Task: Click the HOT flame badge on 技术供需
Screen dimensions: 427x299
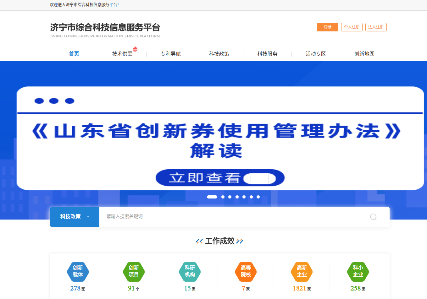Action: click(x=135, y=49)
